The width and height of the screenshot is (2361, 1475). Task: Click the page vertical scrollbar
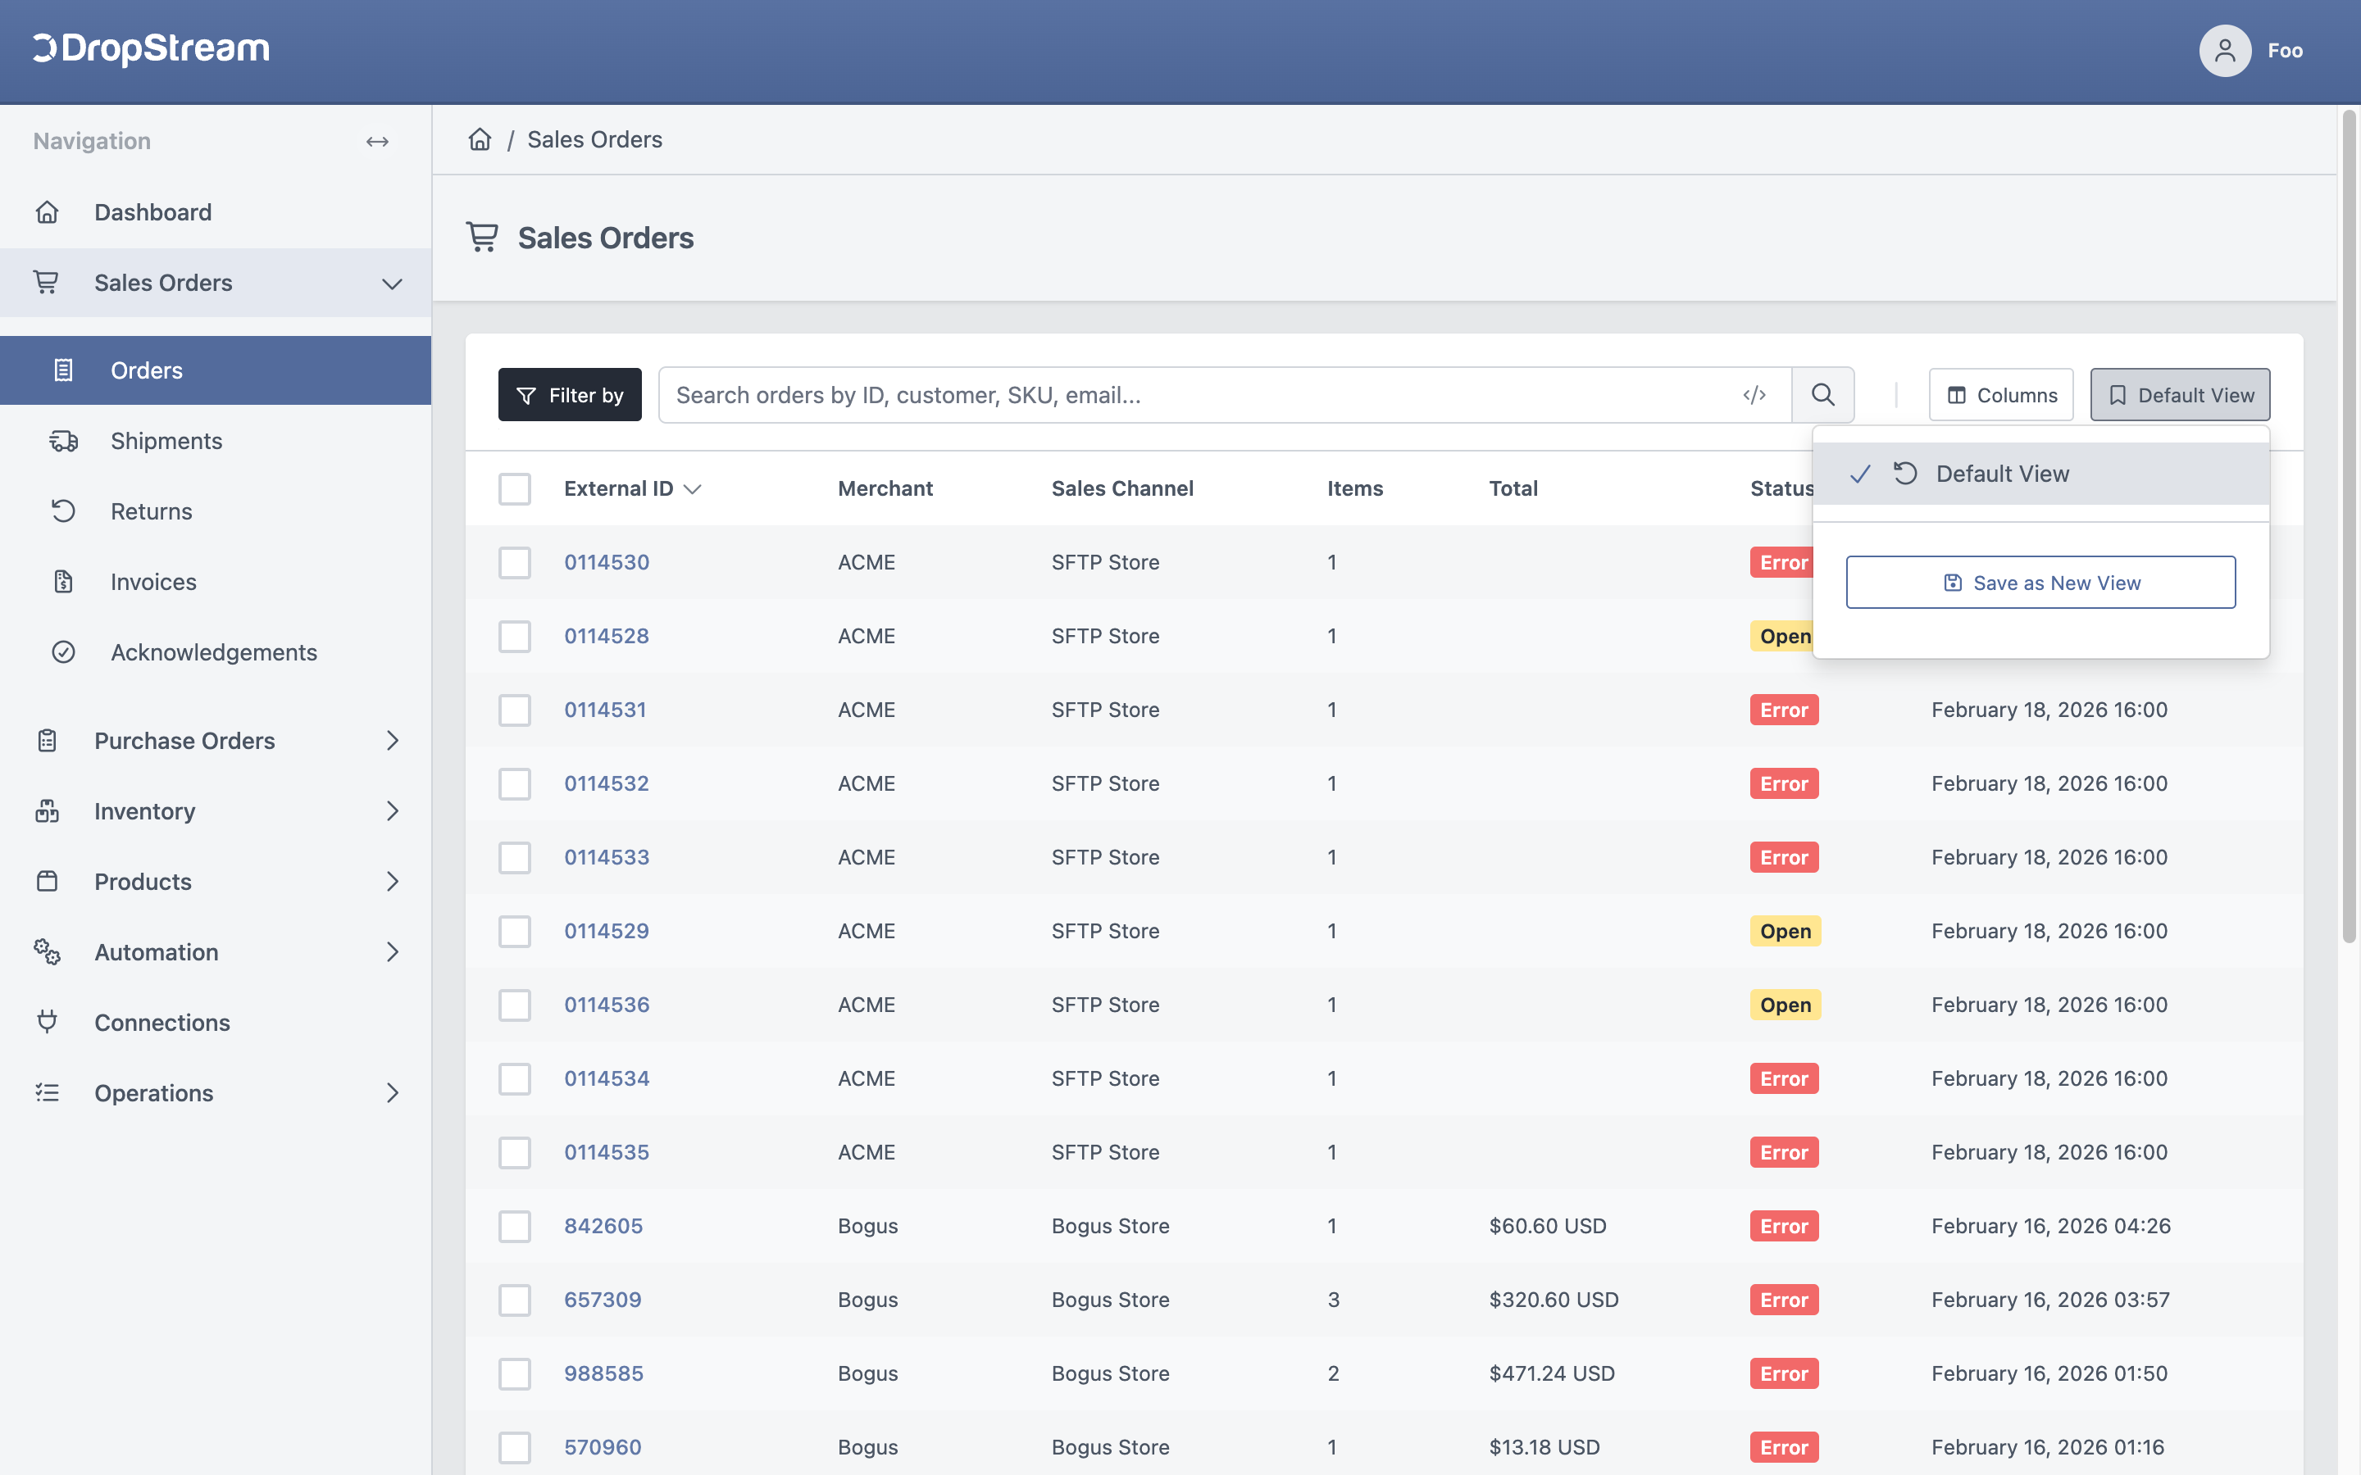(x=2350, y=527)
